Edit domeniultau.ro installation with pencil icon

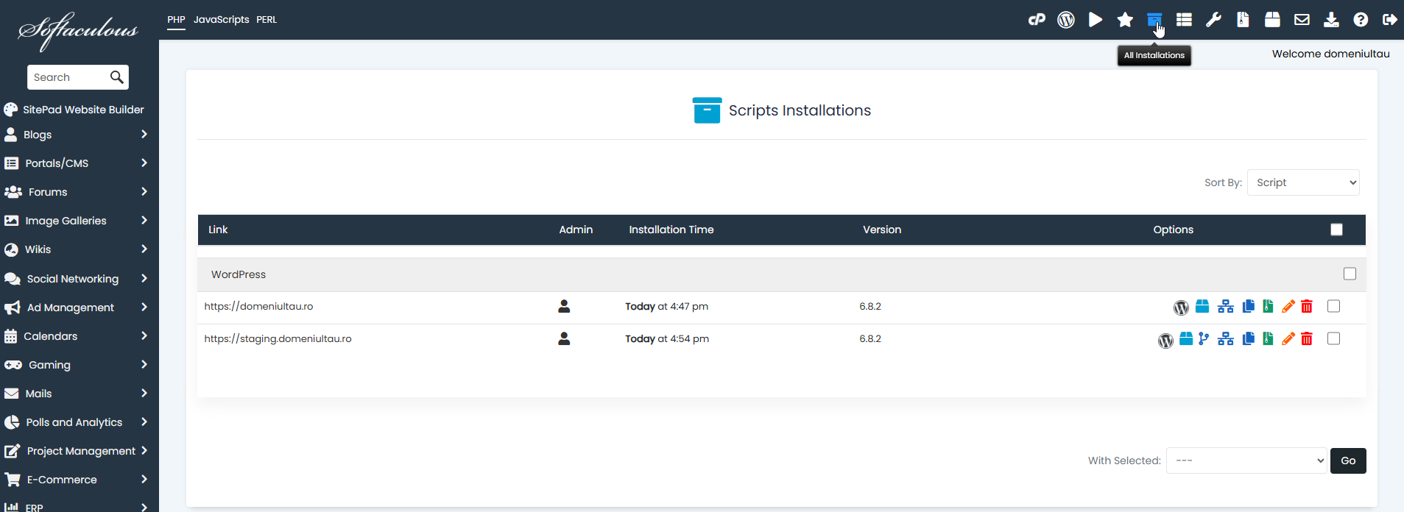coord(1288,306)
